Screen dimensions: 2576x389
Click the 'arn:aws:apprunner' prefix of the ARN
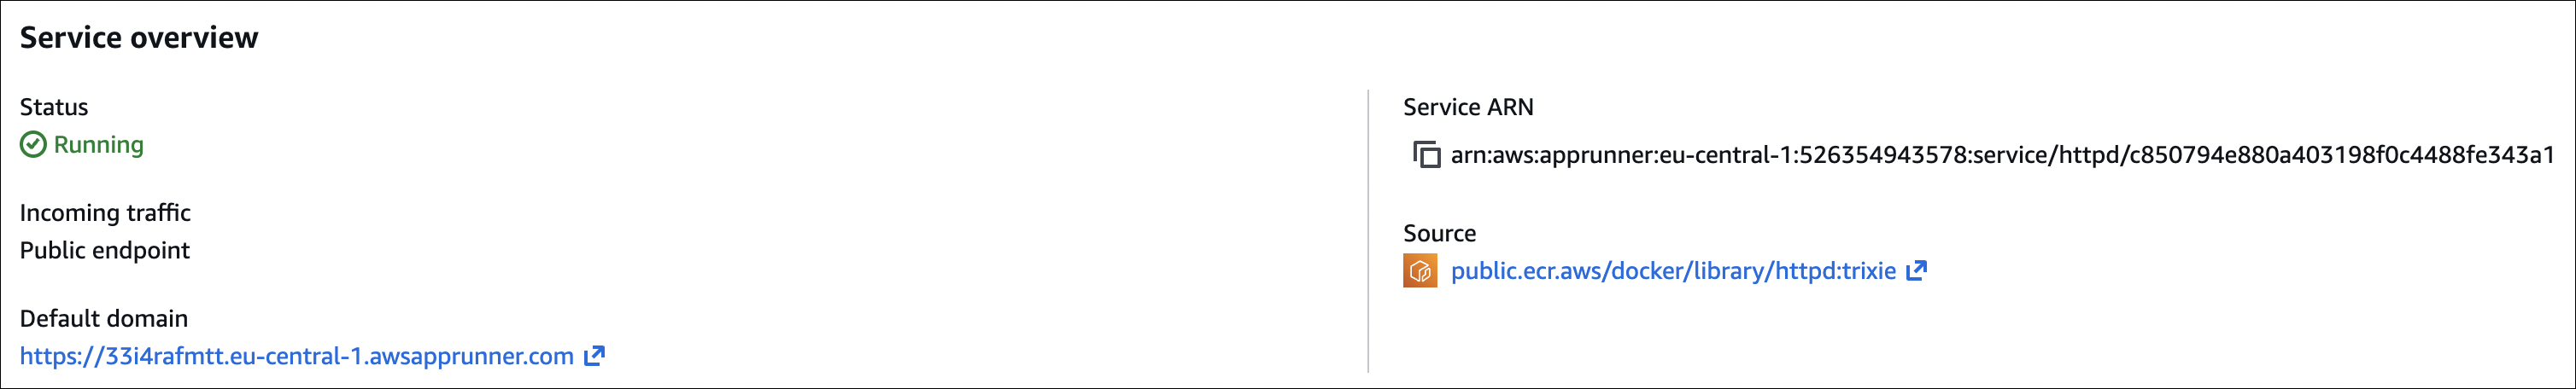coord(1553,155)
